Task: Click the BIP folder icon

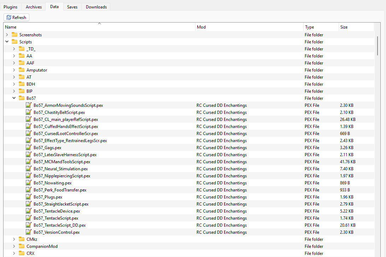Action: click(x=22, y=91)
